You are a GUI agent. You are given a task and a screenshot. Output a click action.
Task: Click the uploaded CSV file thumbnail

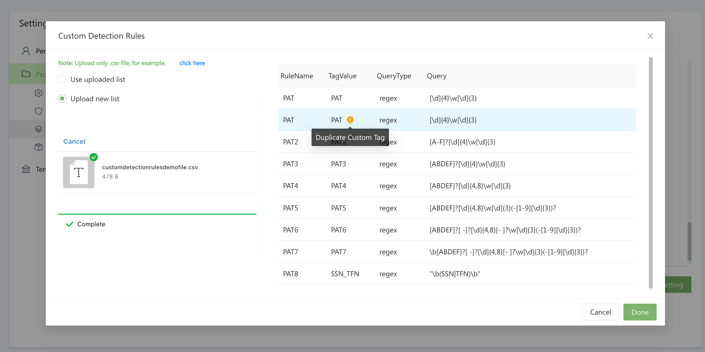pyautogui.click(x=79, y=172)
